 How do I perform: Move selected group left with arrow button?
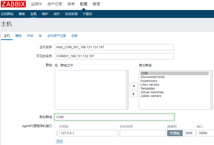point(134,86)
